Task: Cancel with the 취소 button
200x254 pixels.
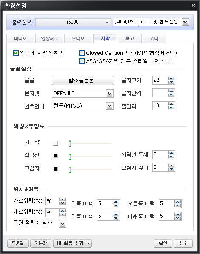Action: [183, 243]
